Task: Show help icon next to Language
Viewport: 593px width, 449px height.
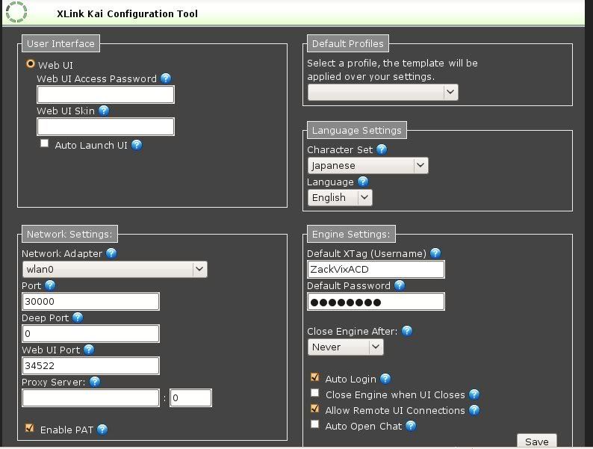Action: [363, 182]
